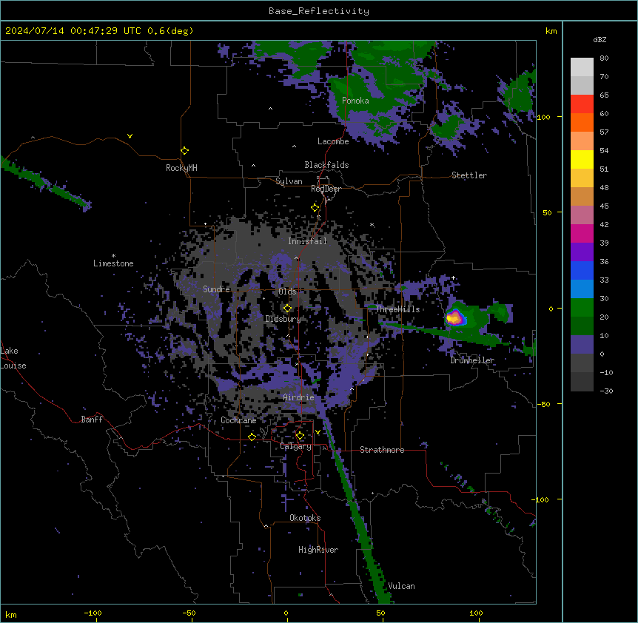The height and width of the screenshot is (623, 638).
Task: Select the green 20-30 dBZ legend swatch
Action: (582, 308)
